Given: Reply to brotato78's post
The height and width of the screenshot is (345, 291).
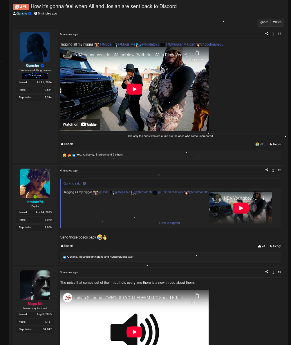Looking at the screenshot, I should [275, 246].
